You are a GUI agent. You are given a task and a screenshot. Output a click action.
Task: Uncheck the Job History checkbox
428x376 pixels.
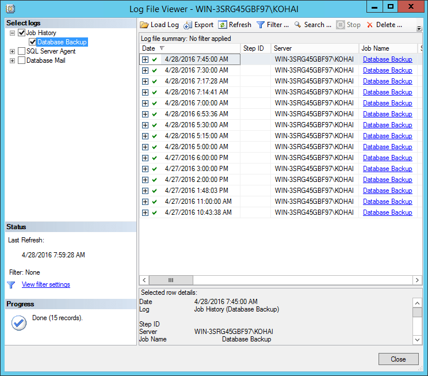22,33
